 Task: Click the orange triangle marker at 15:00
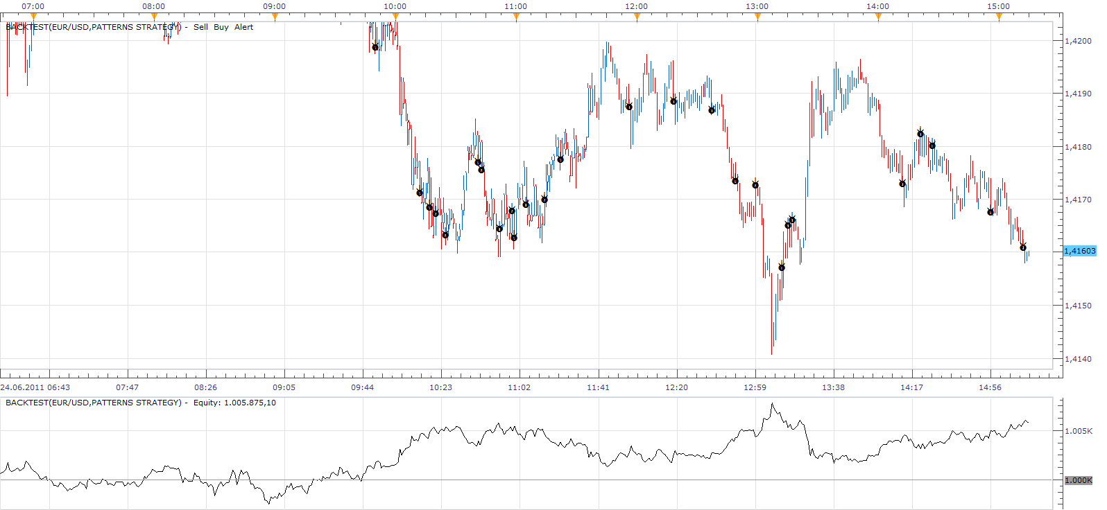(x=999, y=17)
